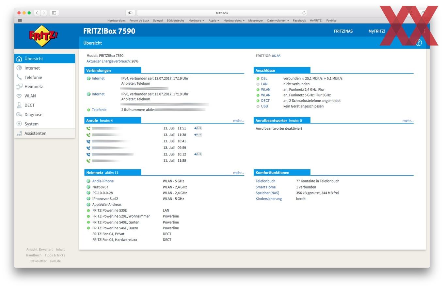Click the fritz.box address field
The height and width of the screenshot is (288, 444).
(222, 13)
